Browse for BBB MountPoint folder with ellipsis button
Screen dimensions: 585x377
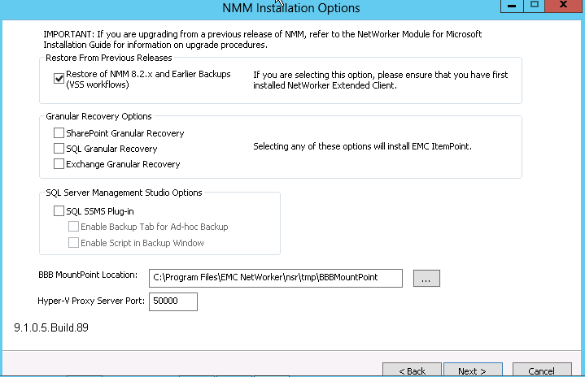426,278
